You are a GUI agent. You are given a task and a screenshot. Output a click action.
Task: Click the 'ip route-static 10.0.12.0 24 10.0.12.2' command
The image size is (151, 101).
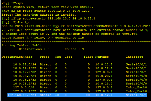point(53,11)
